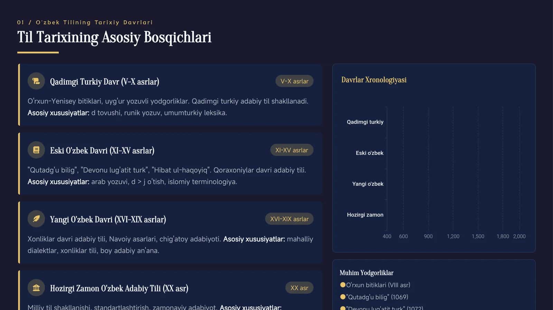
Task: Click the chart title Davrlar Xronologiyasi
Action: tap(374, 80)
